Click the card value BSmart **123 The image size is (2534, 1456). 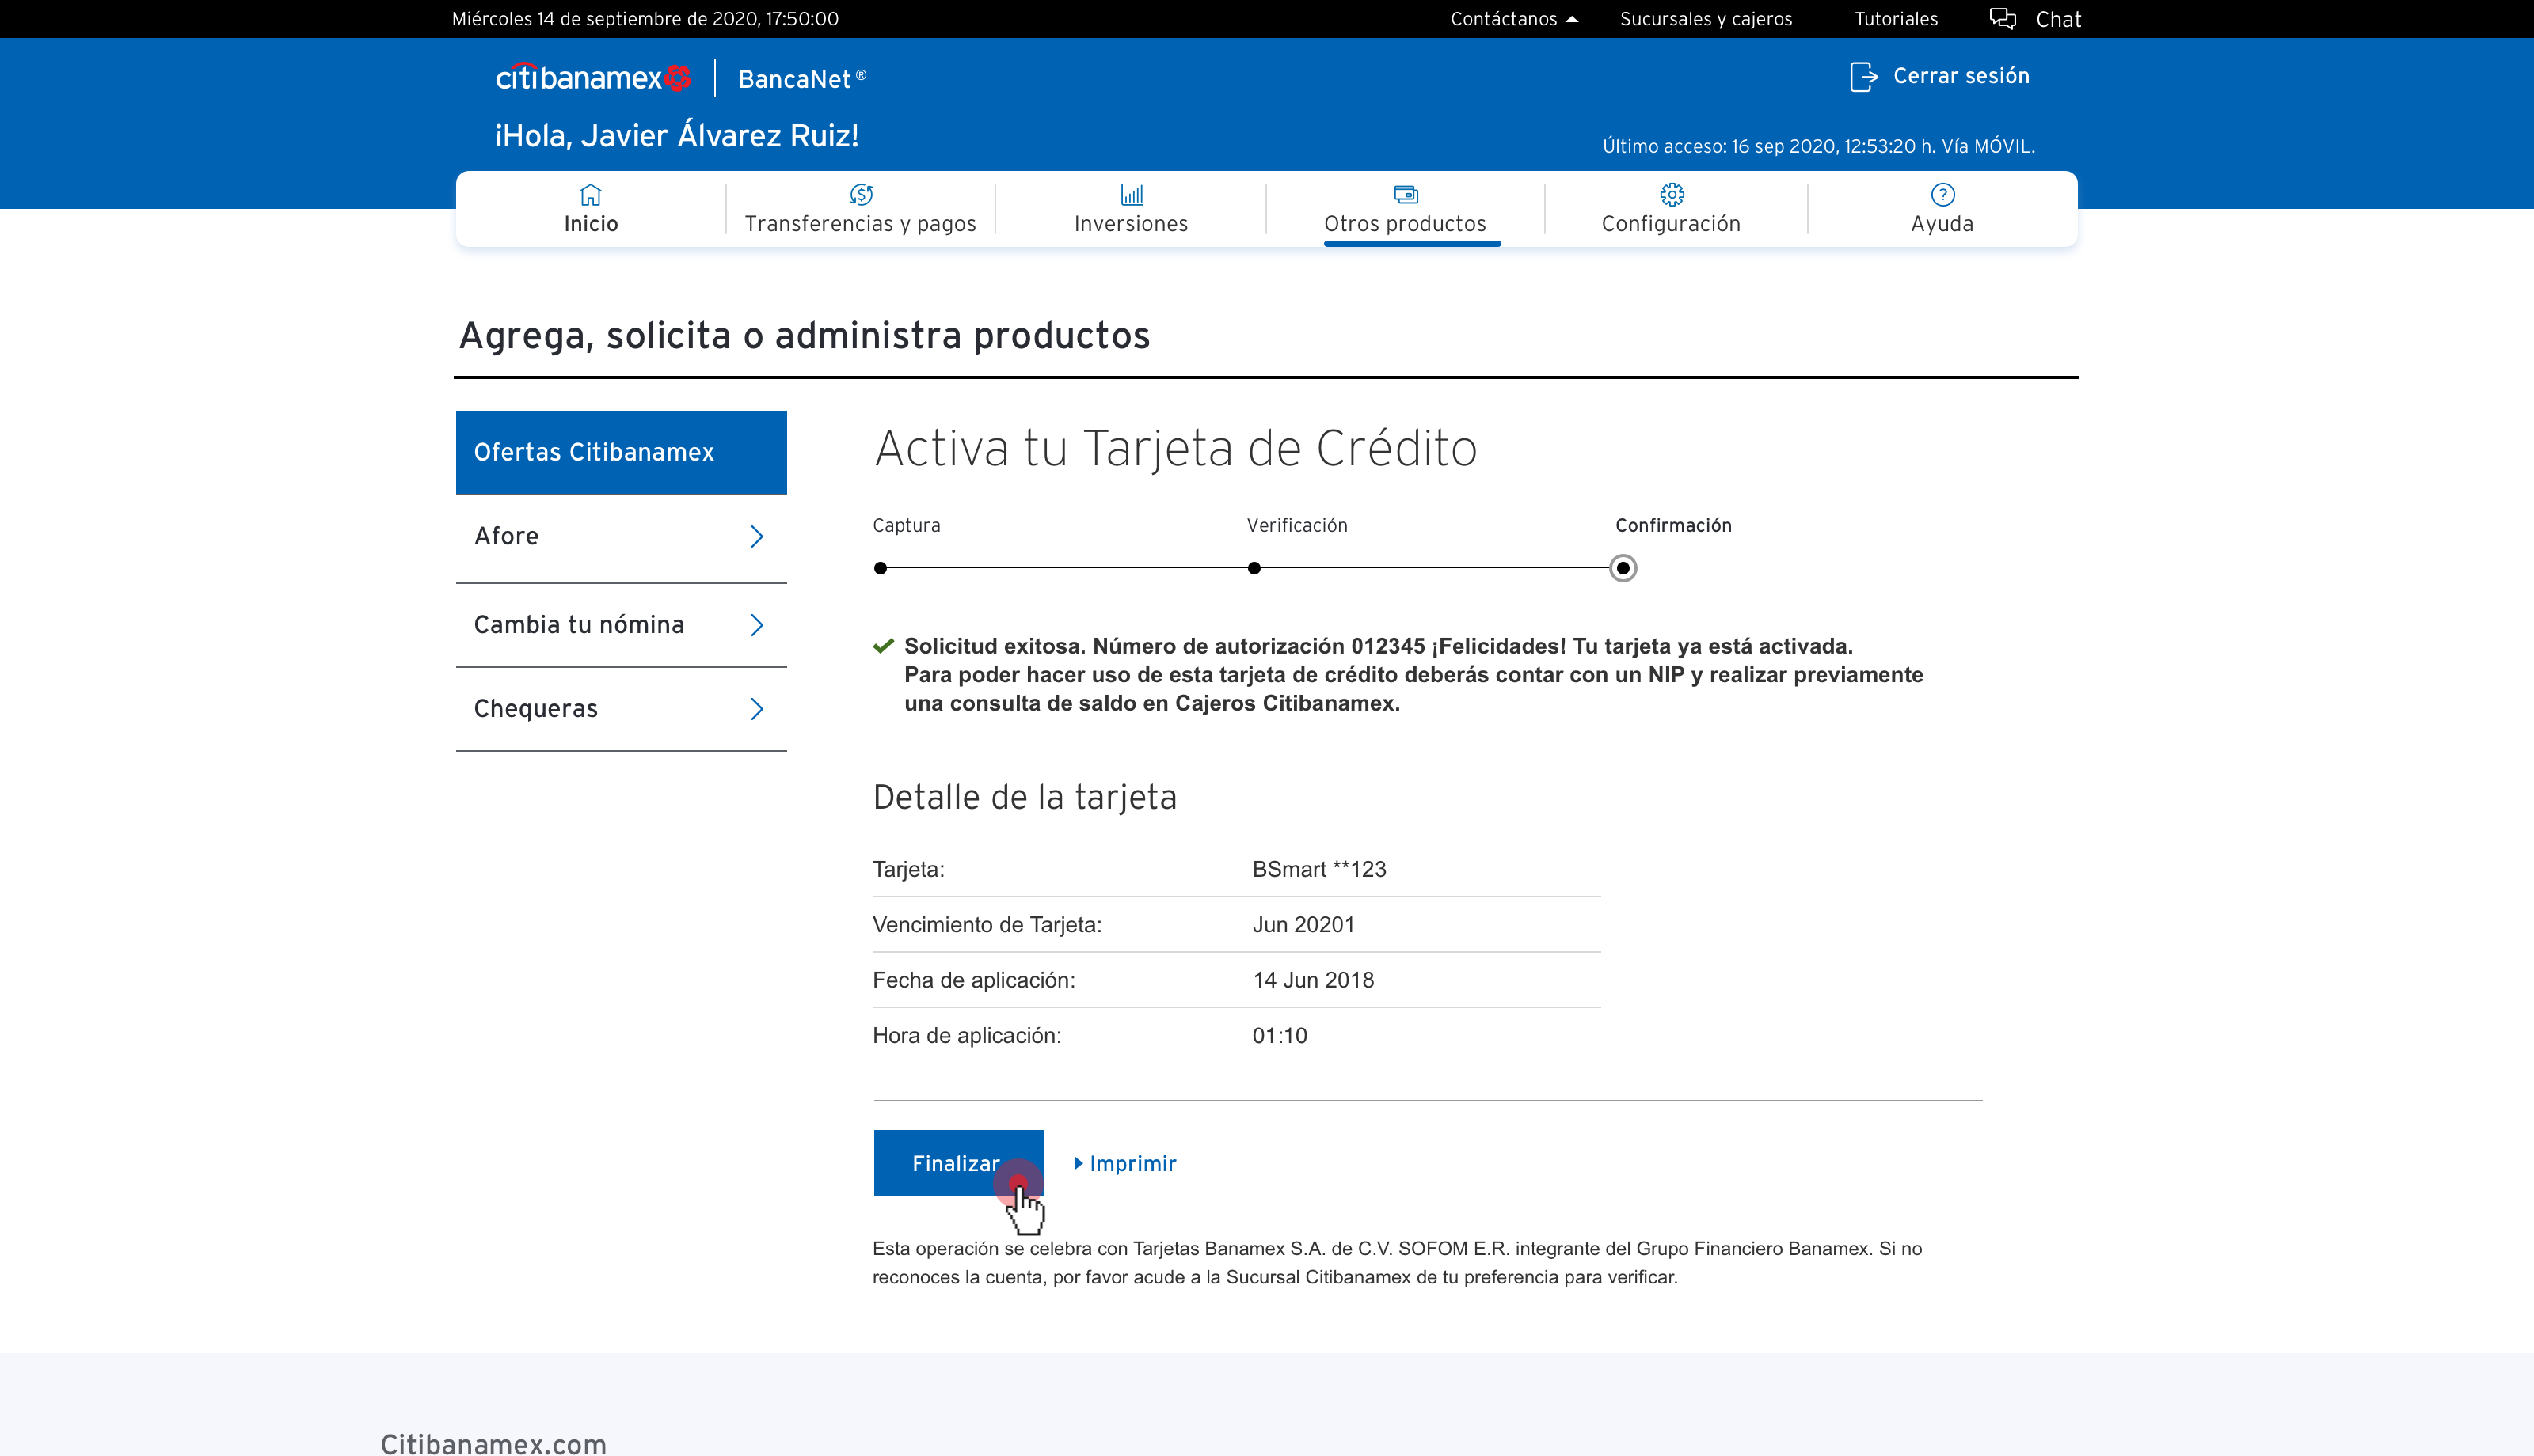(x=1318, y=869)
